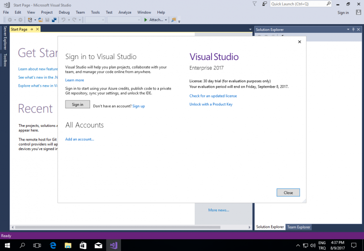364x251 pixels.
Task: Open the Windows Store taskbar icon
Action: point(83,245)
